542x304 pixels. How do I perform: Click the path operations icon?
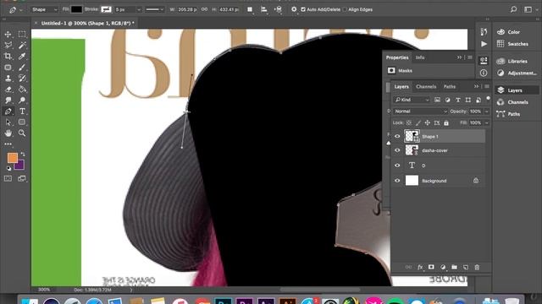click(x=250, y=9)
